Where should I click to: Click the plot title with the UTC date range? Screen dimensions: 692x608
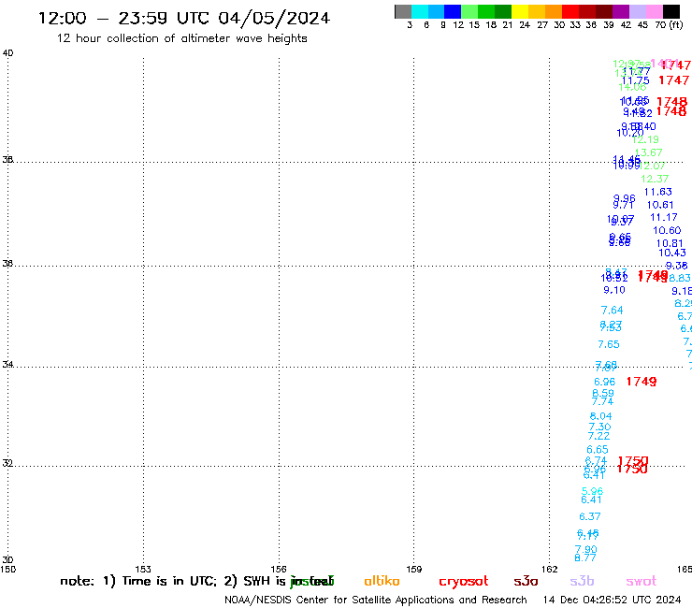tap(184, 18)
